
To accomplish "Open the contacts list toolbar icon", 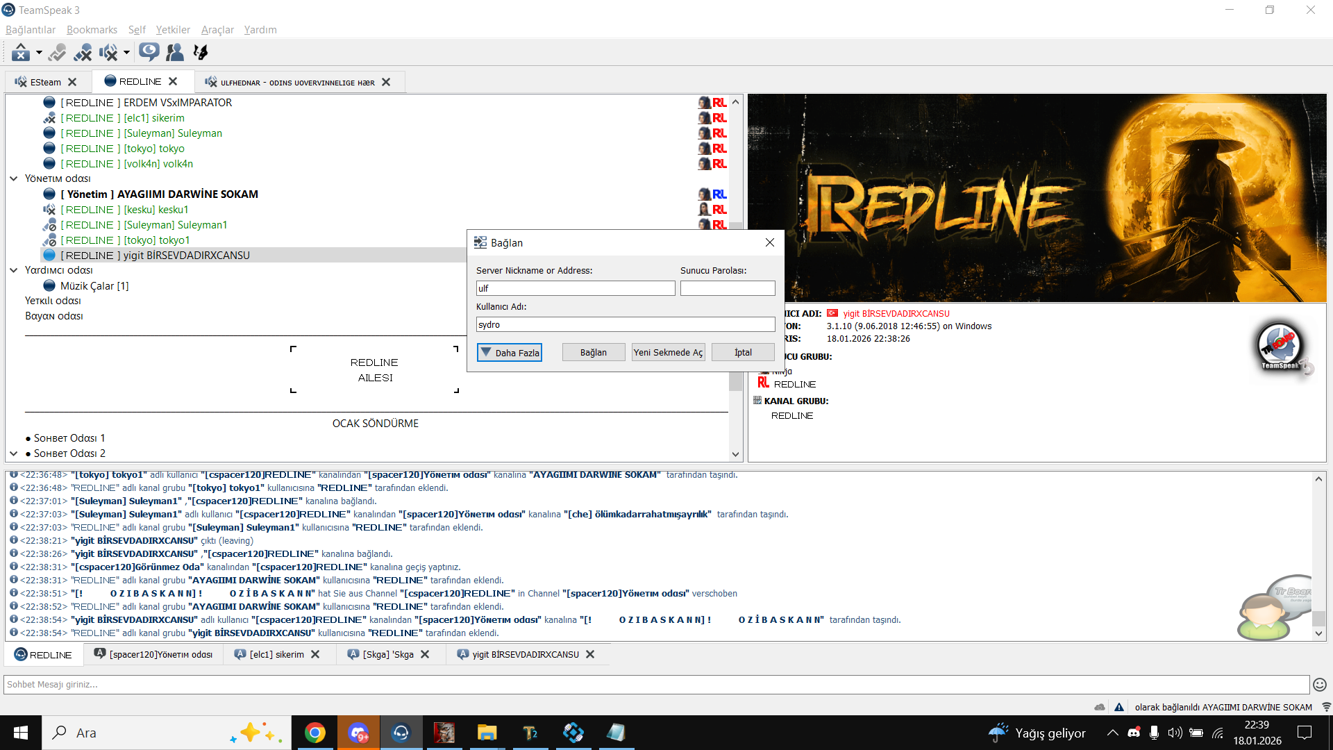I will click(175, 52).
